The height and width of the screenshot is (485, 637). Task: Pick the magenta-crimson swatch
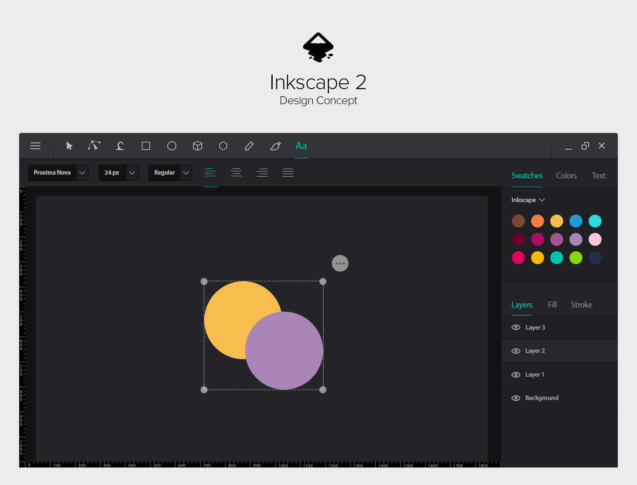coord(537,239)
